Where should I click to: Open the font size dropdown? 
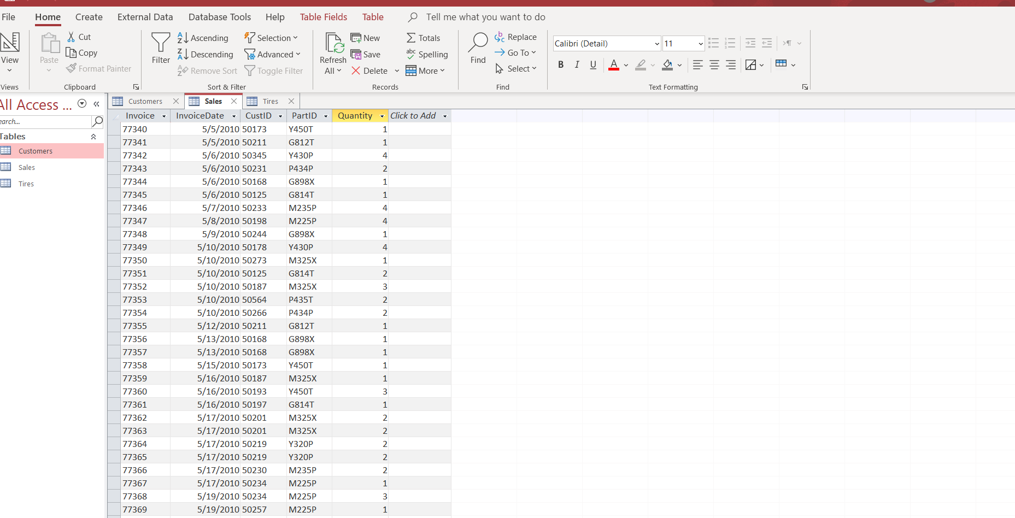(700, 44)
